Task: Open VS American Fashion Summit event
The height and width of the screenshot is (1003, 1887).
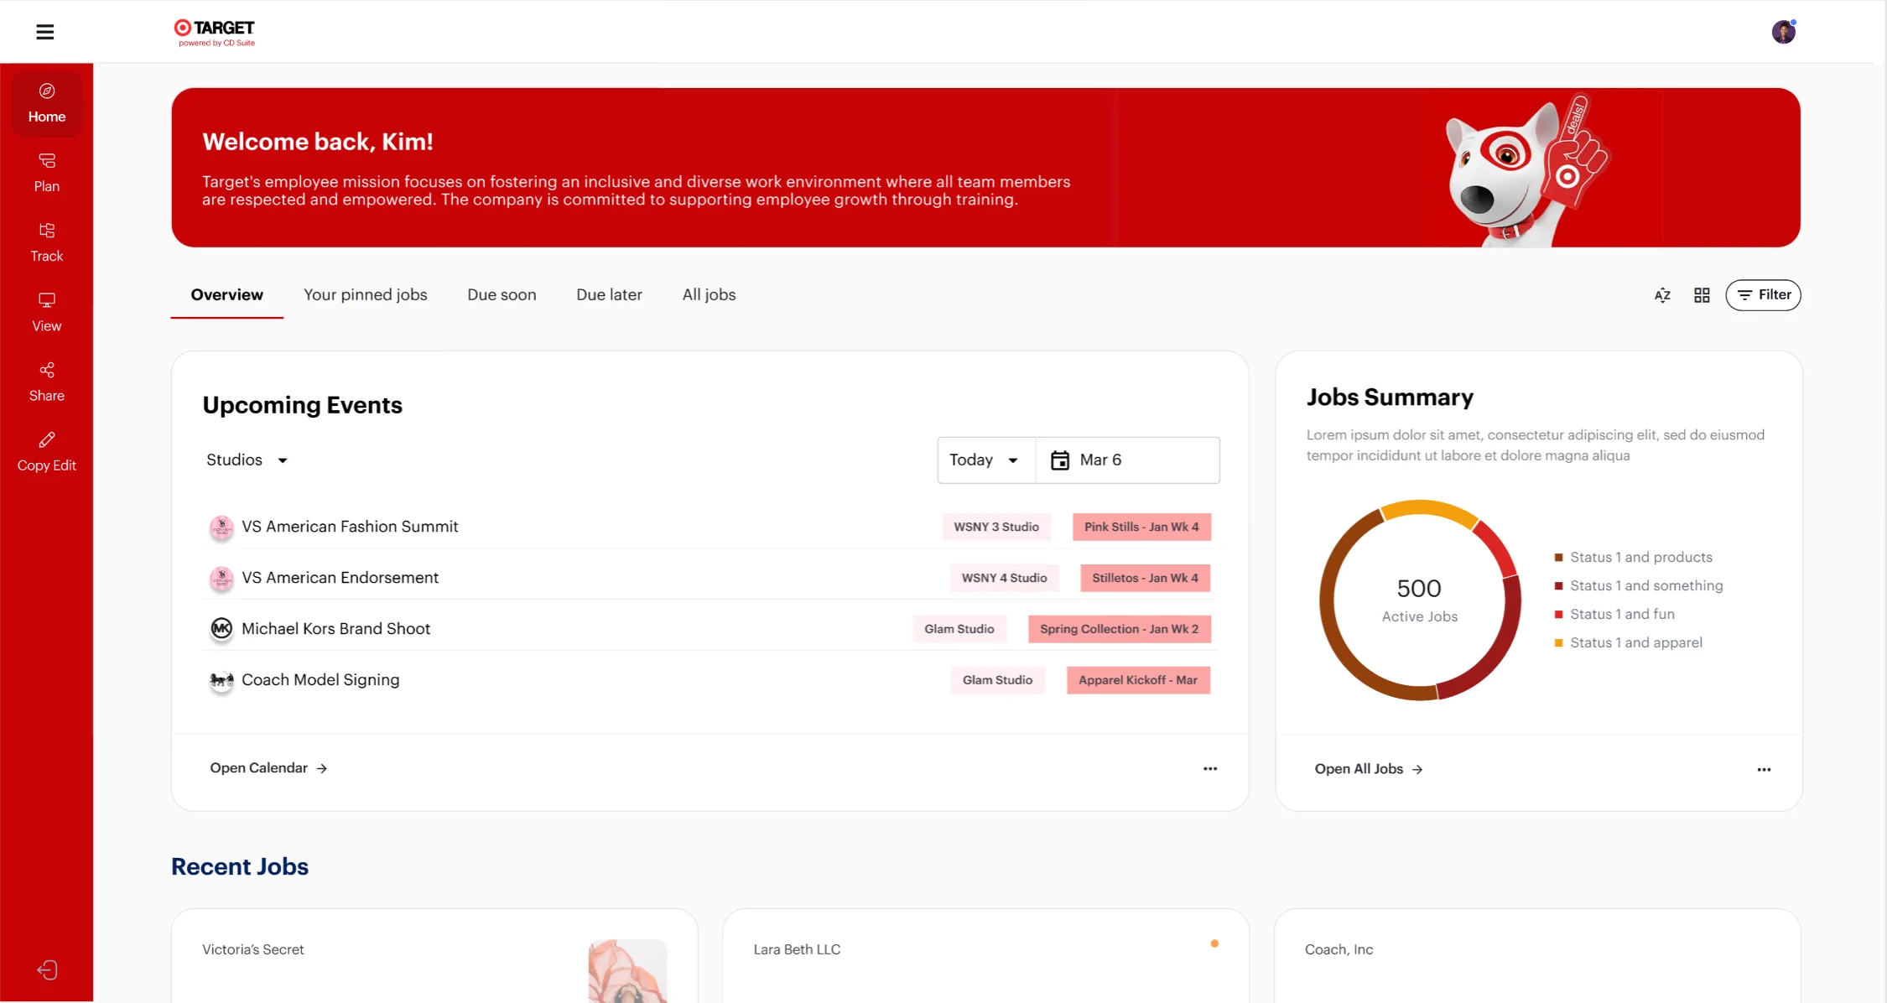Action: click(350, 527)
